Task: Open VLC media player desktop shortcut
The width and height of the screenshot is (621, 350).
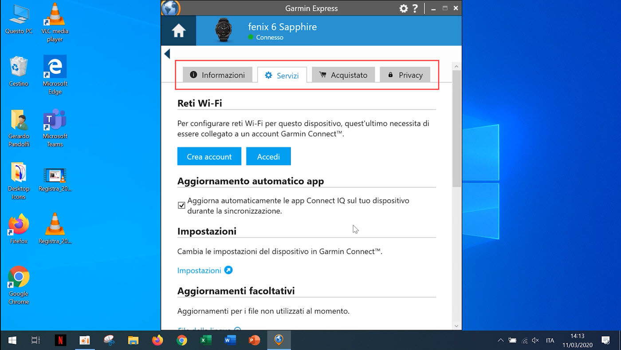Action: 55,23
